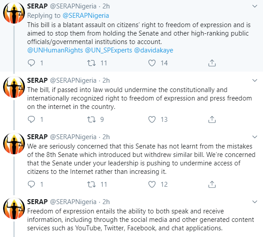Viewport: 263px width, 237px height.
Task: Share the first tweet via share icon
Action: [x=212, y=63]
